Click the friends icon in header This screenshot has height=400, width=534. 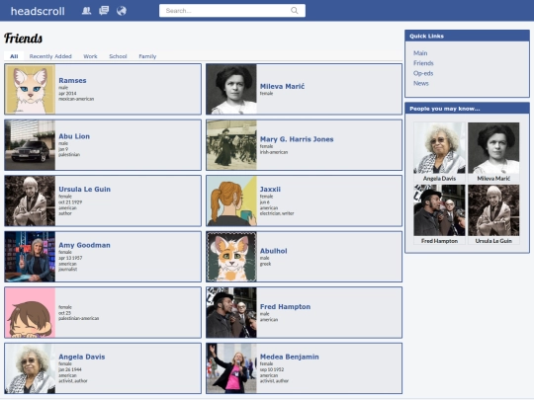(x=86, y=11)
